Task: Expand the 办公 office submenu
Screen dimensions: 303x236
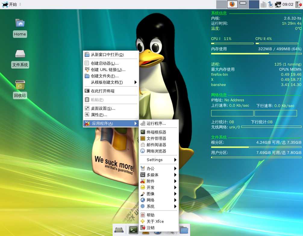Action: tap(159, 169)
